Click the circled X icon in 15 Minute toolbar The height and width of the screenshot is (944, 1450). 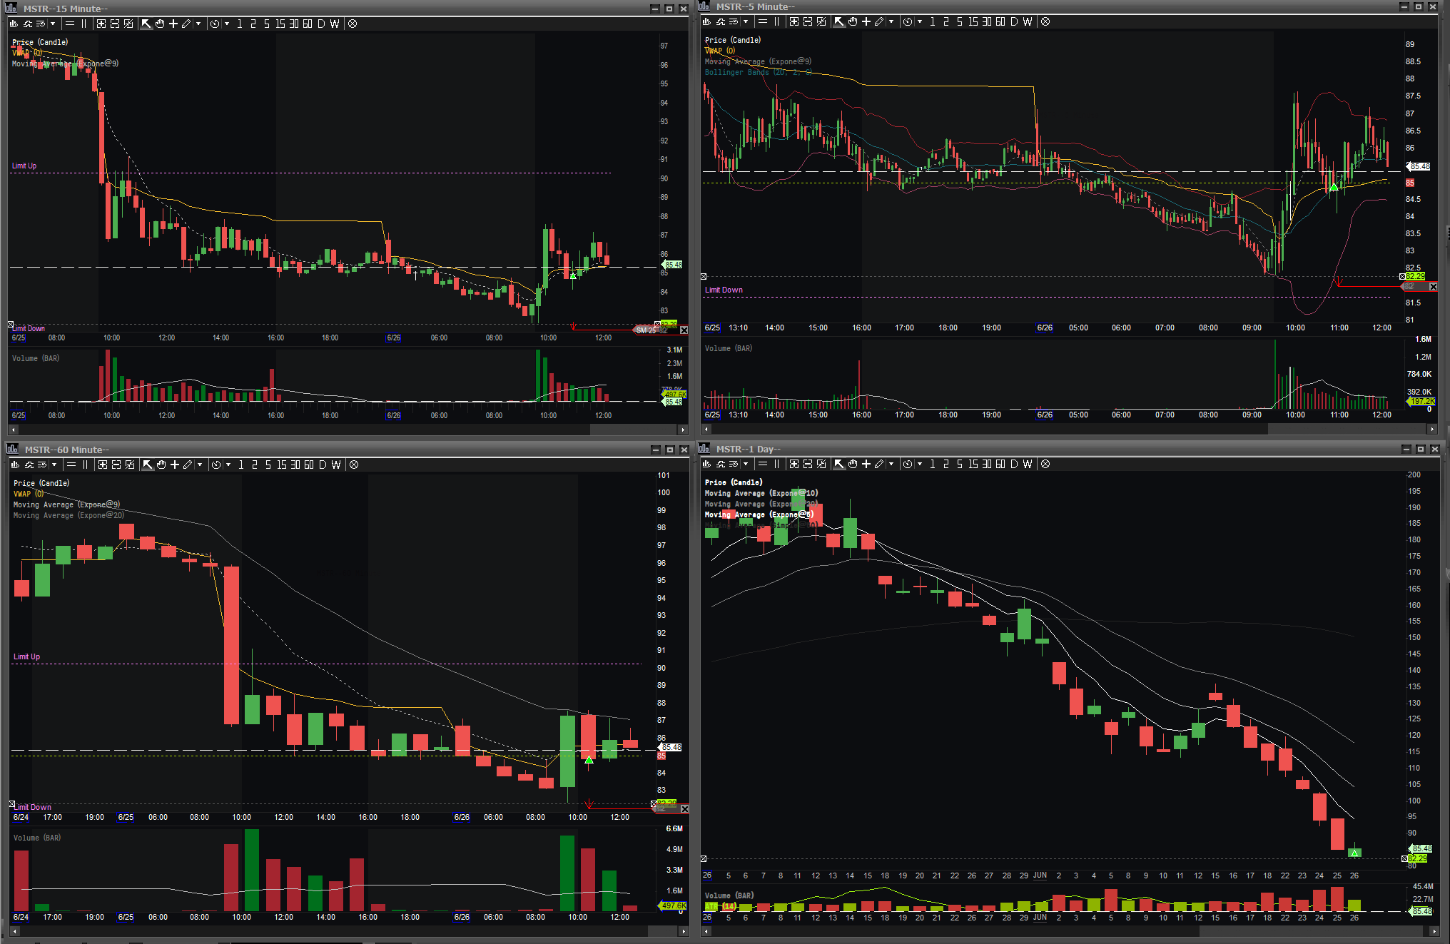(353, 24)
